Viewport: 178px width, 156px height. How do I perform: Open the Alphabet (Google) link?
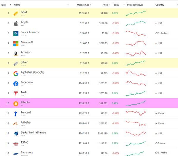tap(32, 72)
